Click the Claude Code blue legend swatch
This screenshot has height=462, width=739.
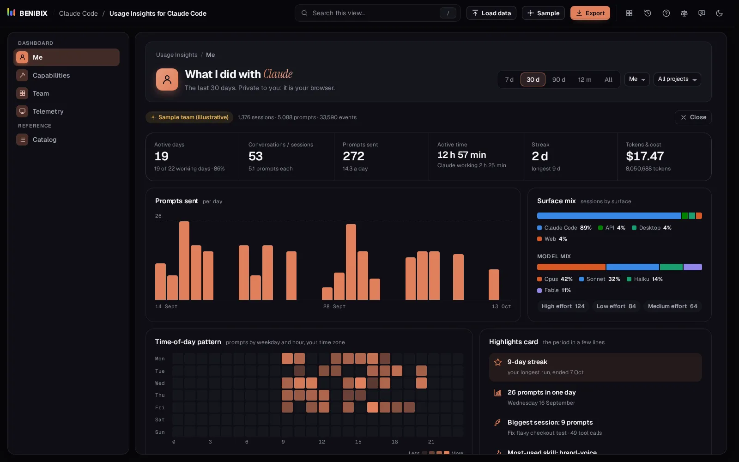(x=539, y=228)
